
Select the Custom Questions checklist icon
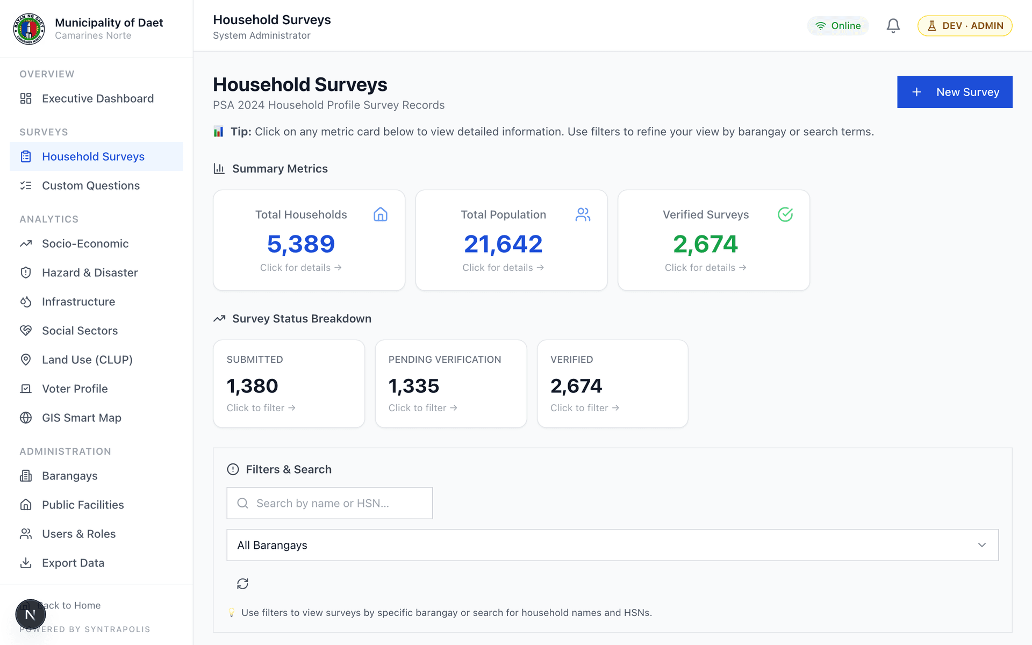click(26, 185)
